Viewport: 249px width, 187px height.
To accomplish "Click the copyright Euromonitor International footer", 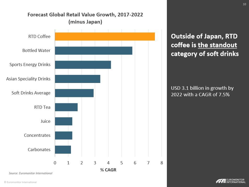I will pos(20,182).
